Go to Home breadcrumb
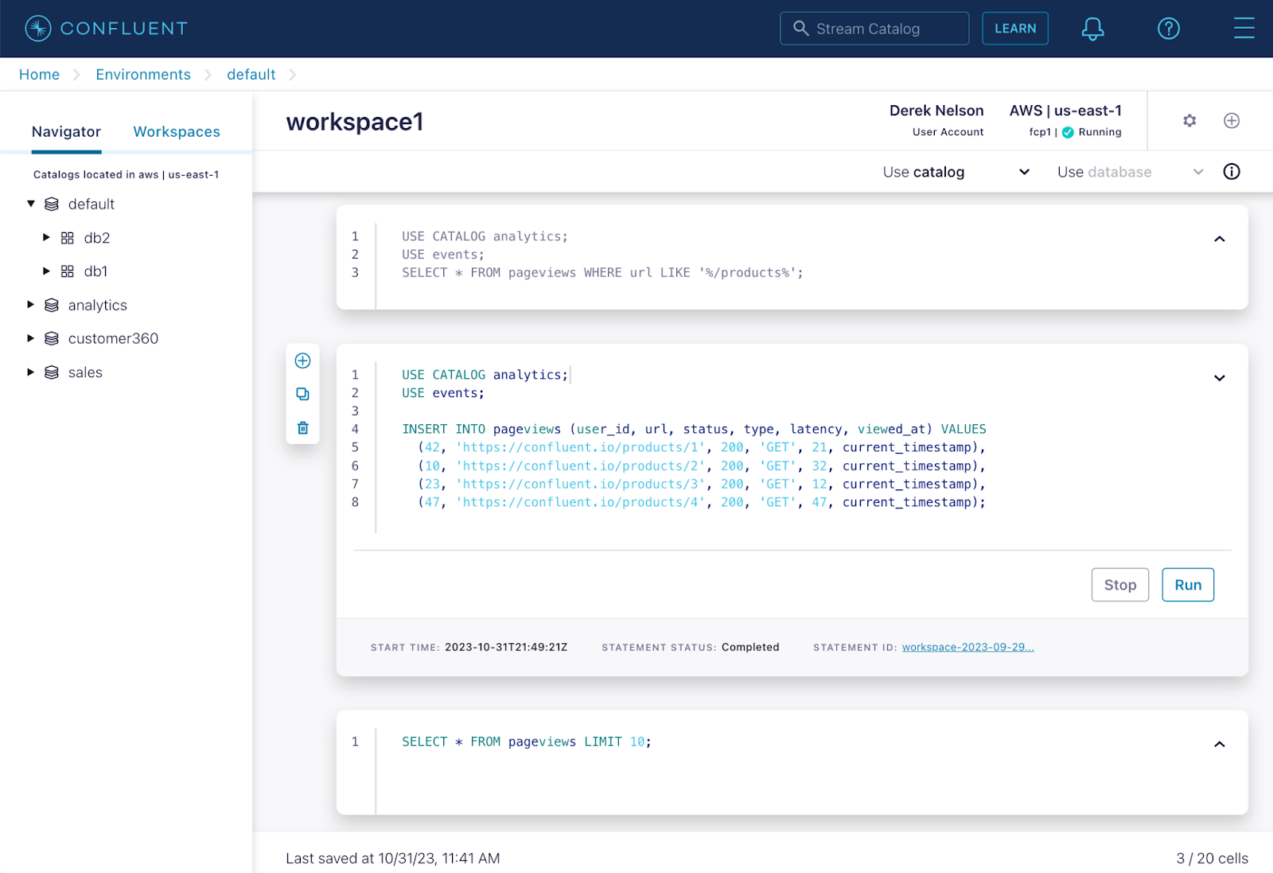The image size is (1273, 873). tap(39, 75)
